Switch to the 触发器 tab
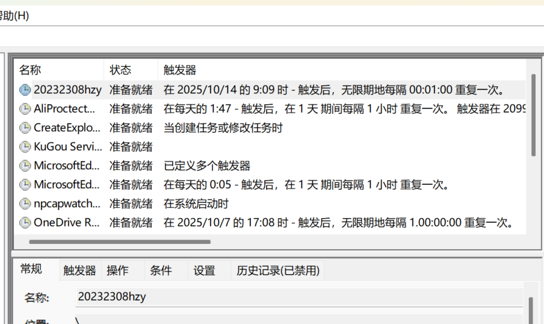Screen dimensions: 544x324 [79, 270]
